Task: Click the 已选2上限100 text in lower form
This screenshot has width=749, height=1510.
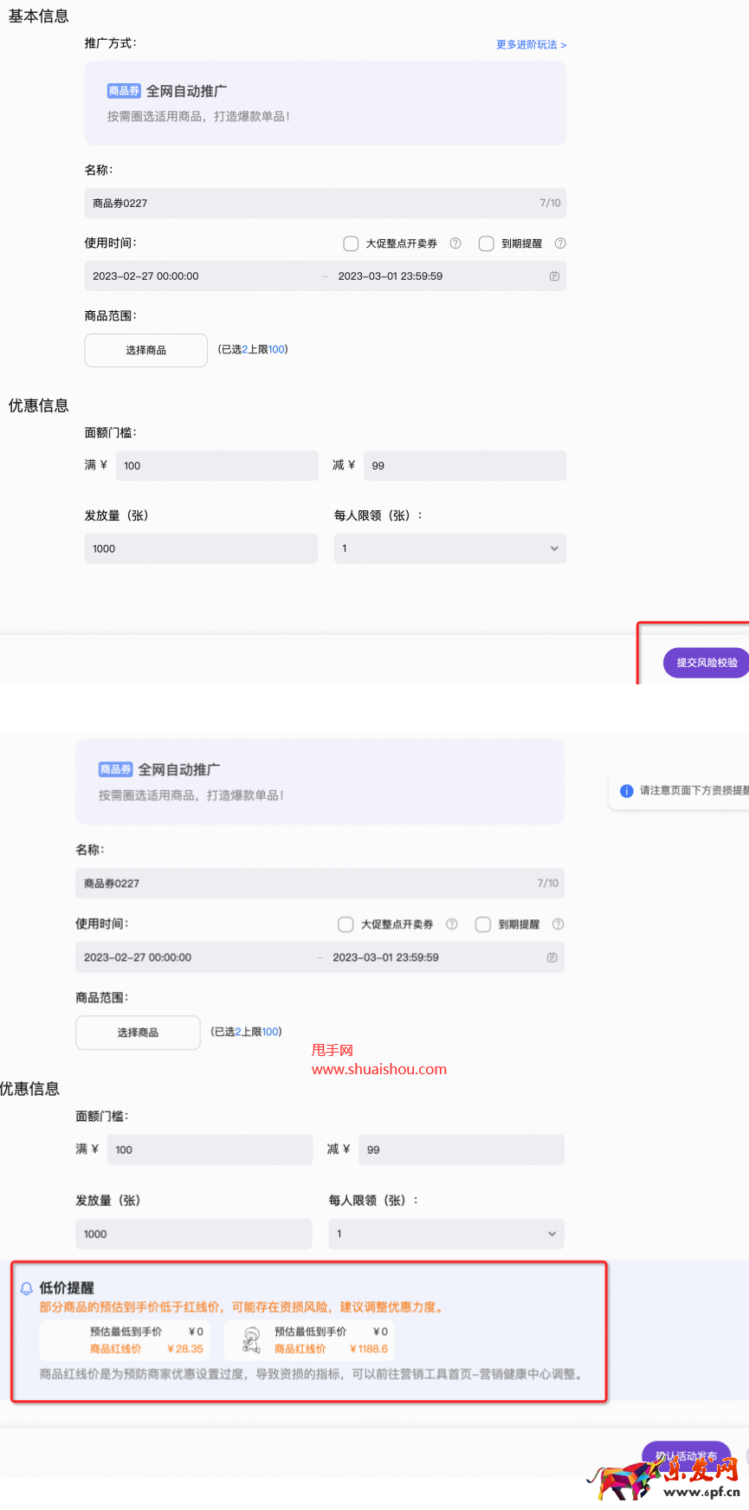Action: 247,1032
